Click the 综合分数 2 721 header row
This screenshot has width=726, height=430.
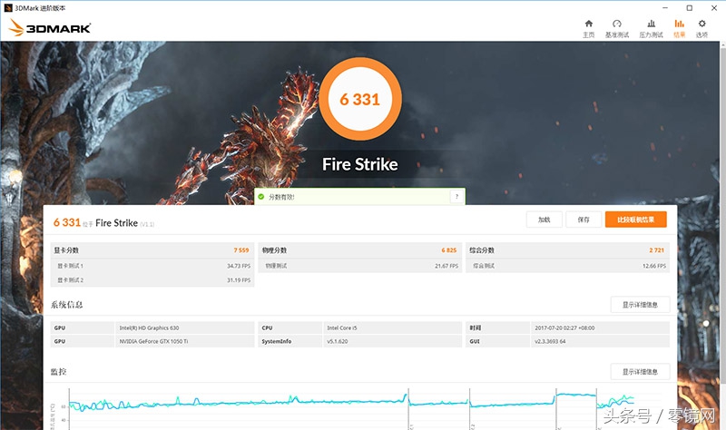tap(568, 250)
